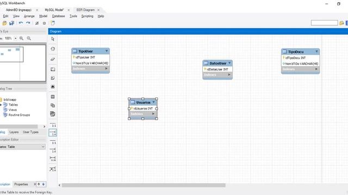Open model file toolbar icon
348x195 pixels.
(4, 23)
